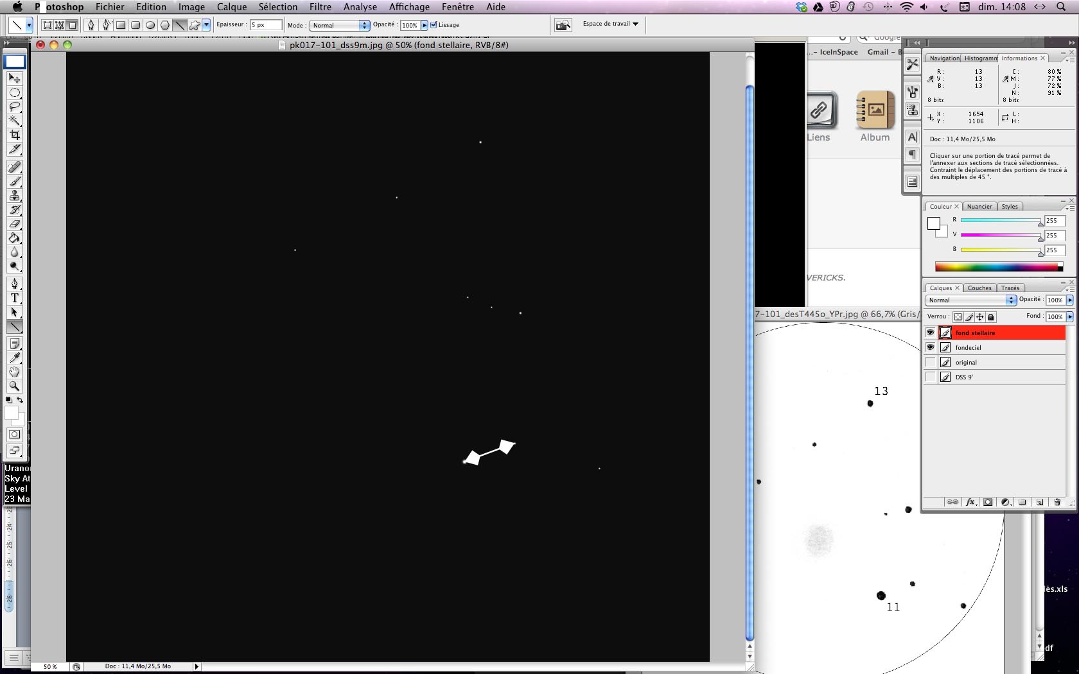The width and height of the screenshot is (1079, 674).
Task: Hide the fond stellaire layer
Action: click(x=930, y=333)
